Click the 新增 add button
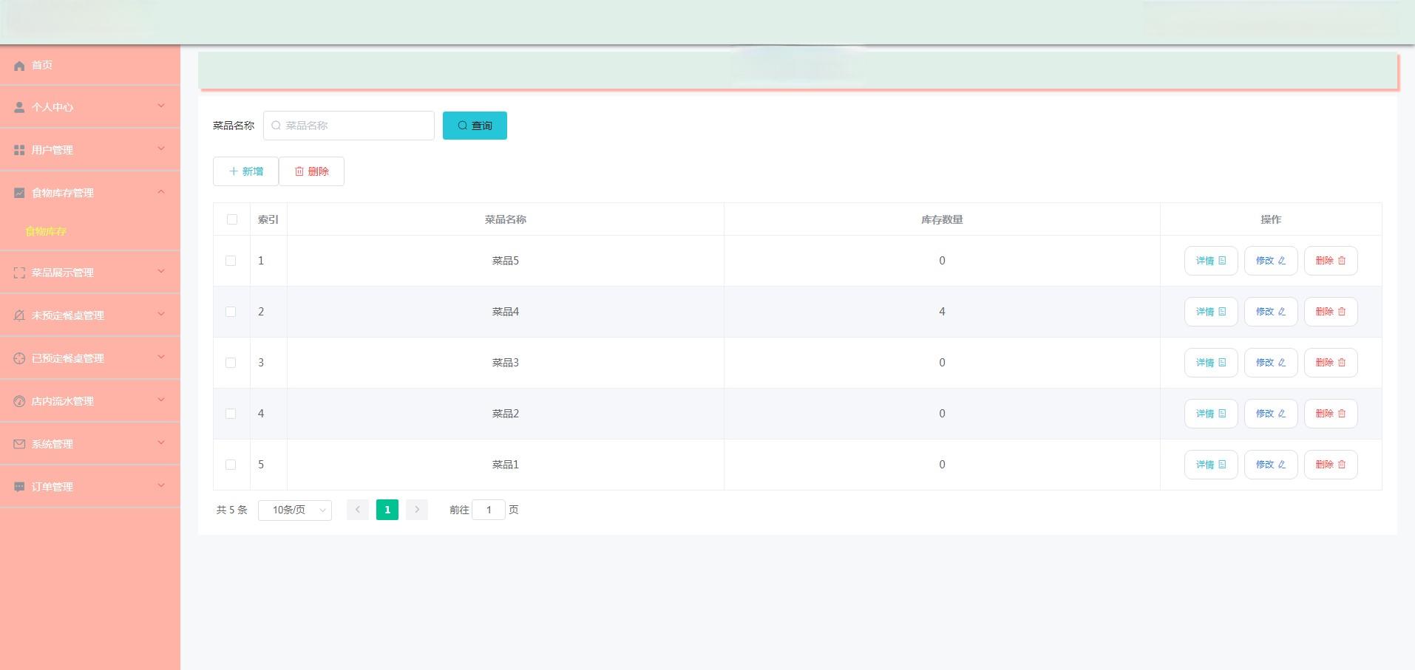This screenshot has width=1415, height=670. (245, 171)
